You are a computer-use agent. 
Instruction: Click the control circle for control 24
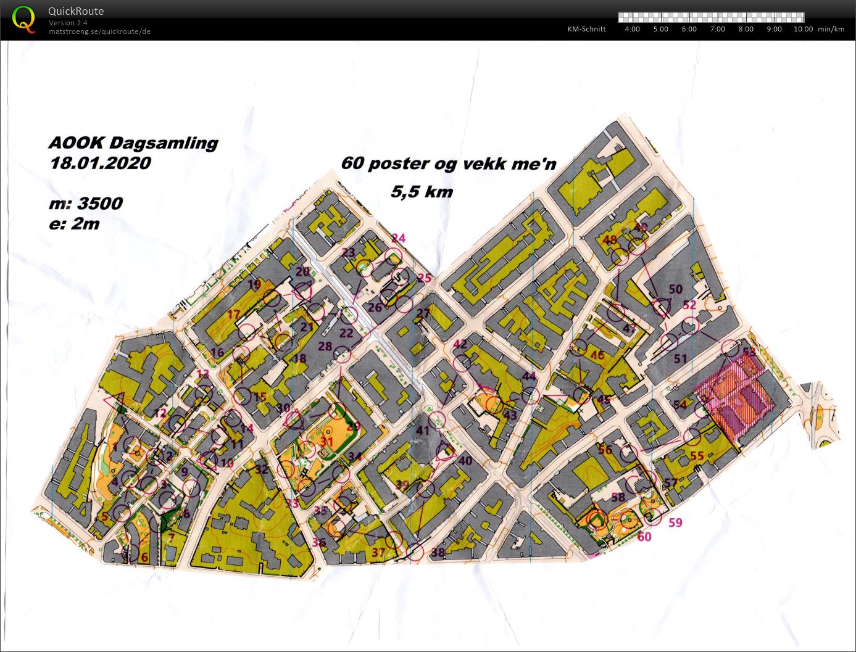[393, 256]
